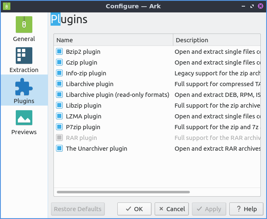Select the Plugins puzzle piece icon
Viewport: 267px width, 219px height.
(x=24, y=87)
